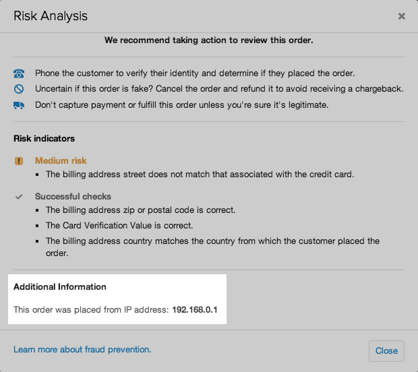Close the Risk Analysis dialog with X
Image resolution: width=418 pixels, height=372 pixels.
click(x=402, y=16)
